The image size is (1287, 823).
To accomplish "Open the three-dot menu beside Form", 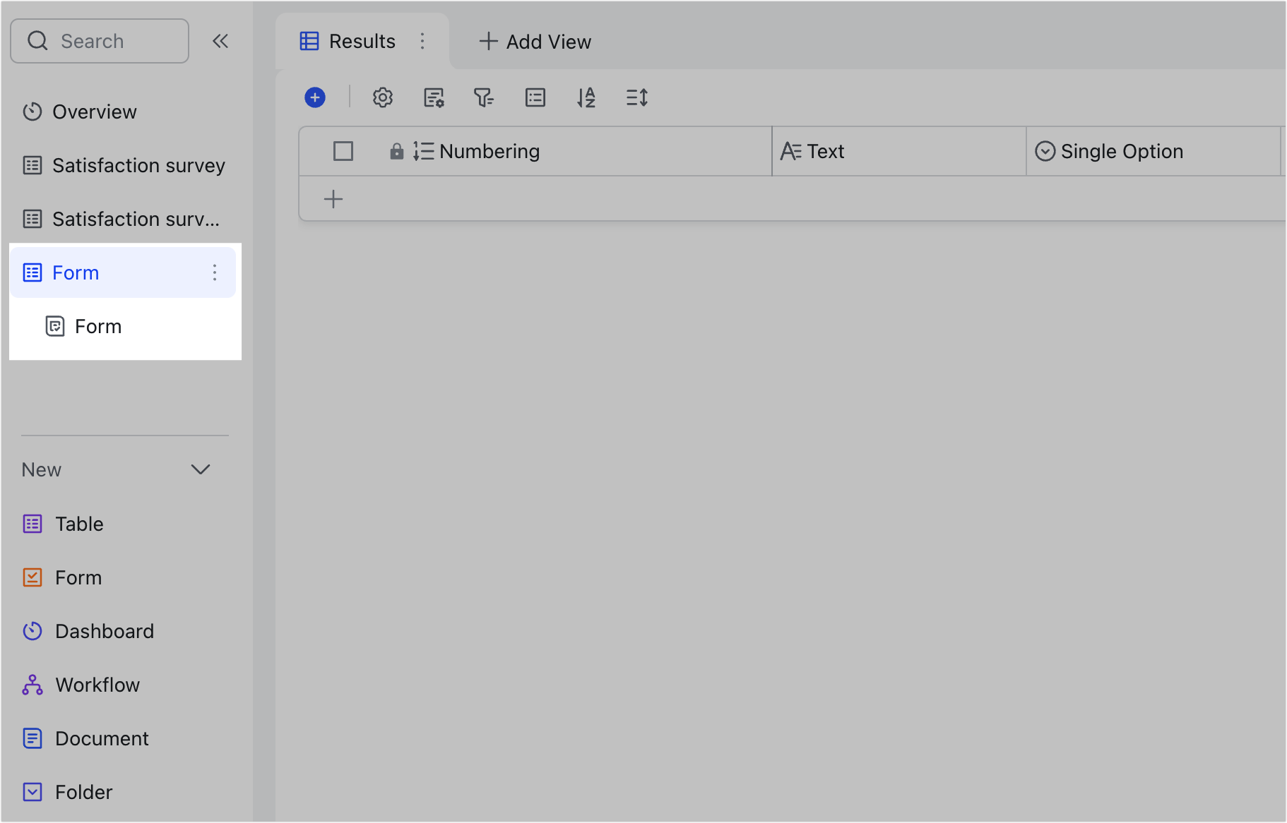I will coord(214,272).
